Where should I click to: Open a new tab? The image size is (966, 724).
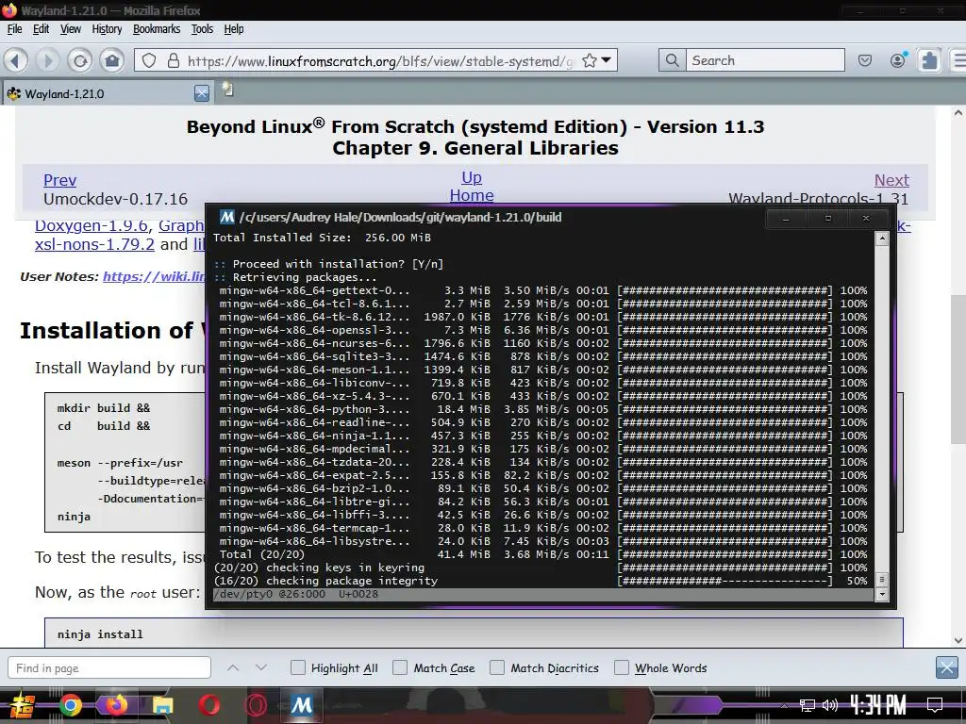point(228,90)
